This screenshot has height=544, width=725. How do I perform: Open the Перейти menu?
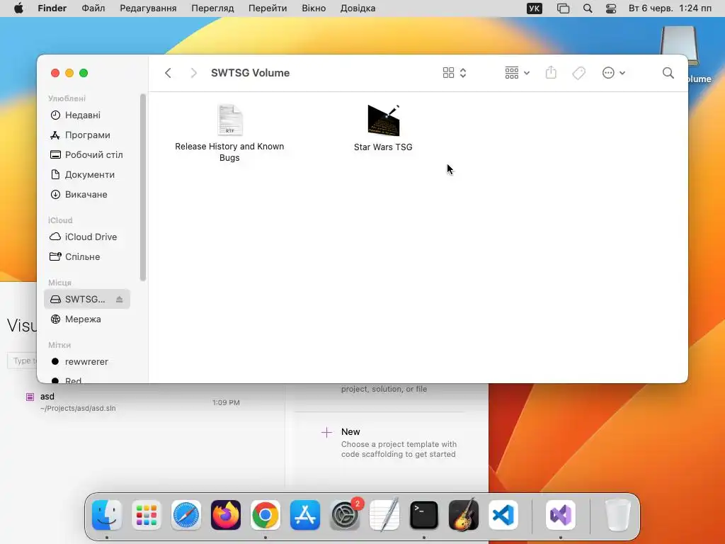(268, 8)
